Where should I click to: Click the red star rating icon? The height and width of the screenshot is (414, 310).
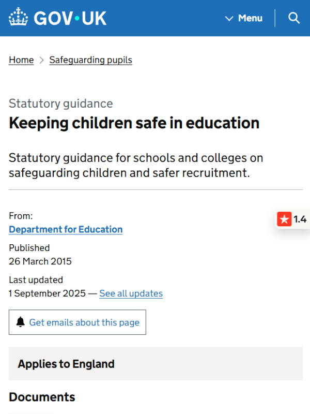click(284, 219)
